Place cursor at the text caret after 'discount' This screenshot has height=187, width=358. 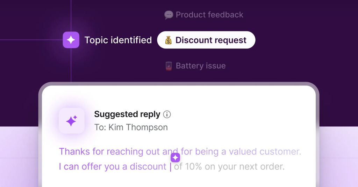[171, 167]
